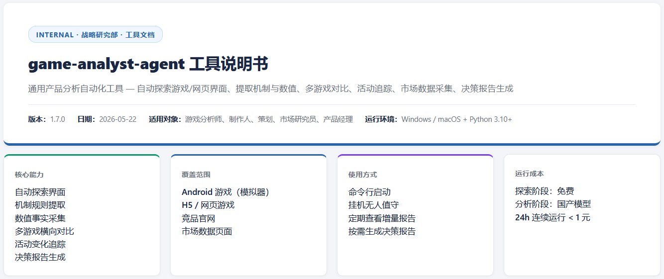Click the 按需生成决策报告 line
This screenshot has width=664, height=279.
click(382, 231)
